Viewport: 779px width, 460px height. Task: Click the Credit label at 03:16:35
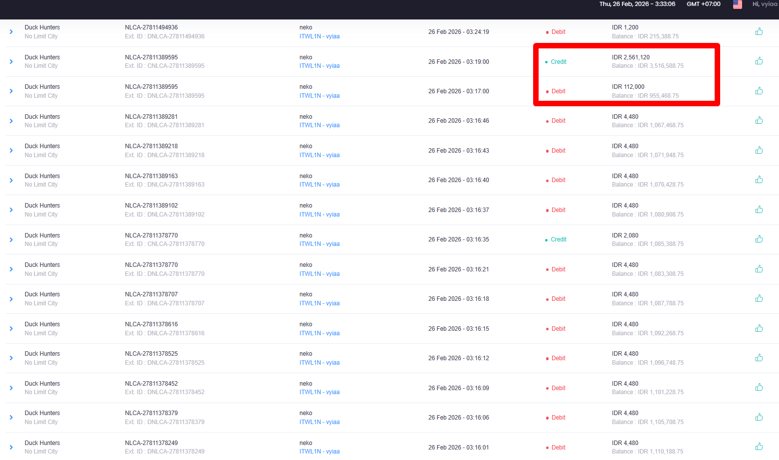(559, 239)
